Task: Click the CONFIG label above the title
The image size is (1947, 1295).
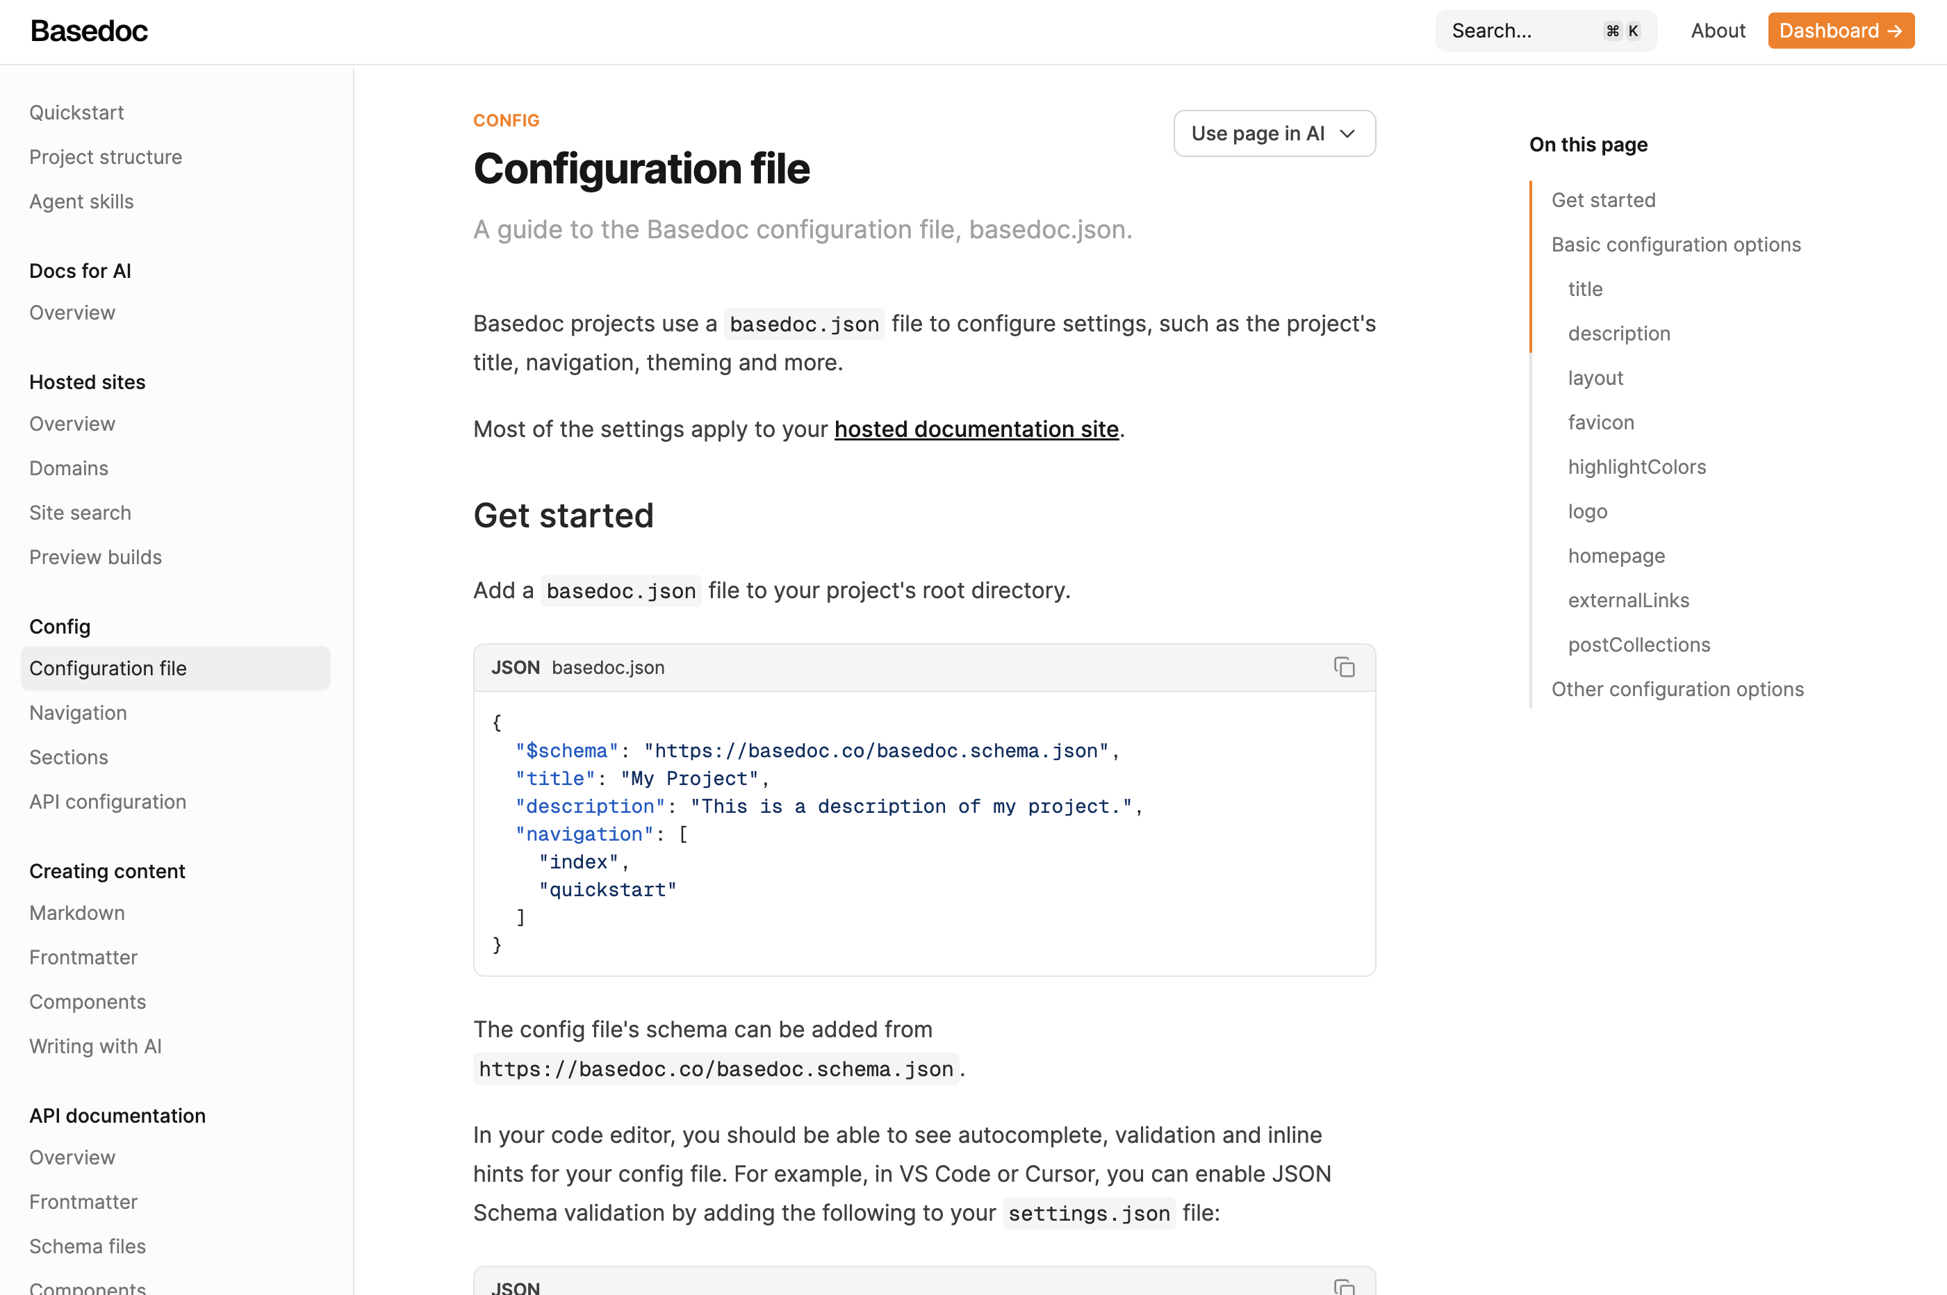Action: [x=507, y=121]
